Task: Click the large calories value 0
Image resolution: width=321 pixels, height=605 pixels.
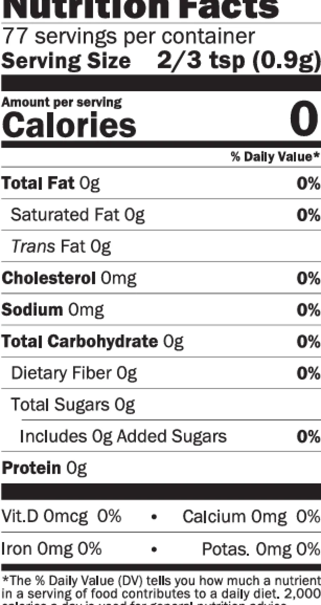Action: [304, 119]
